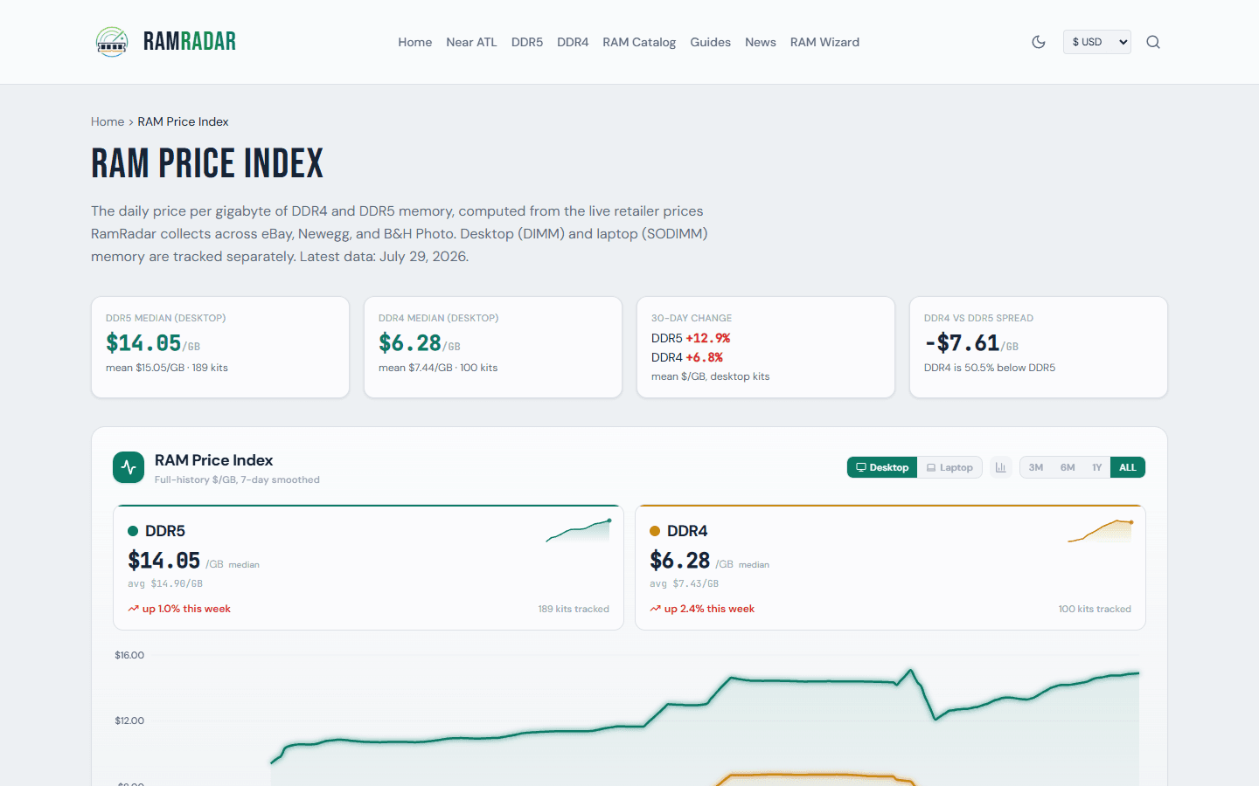The image size is (1259, 786).
Task: Click the 'mean $15.05/GB · 189 kits' text
Action: click(x=167, y=368)
